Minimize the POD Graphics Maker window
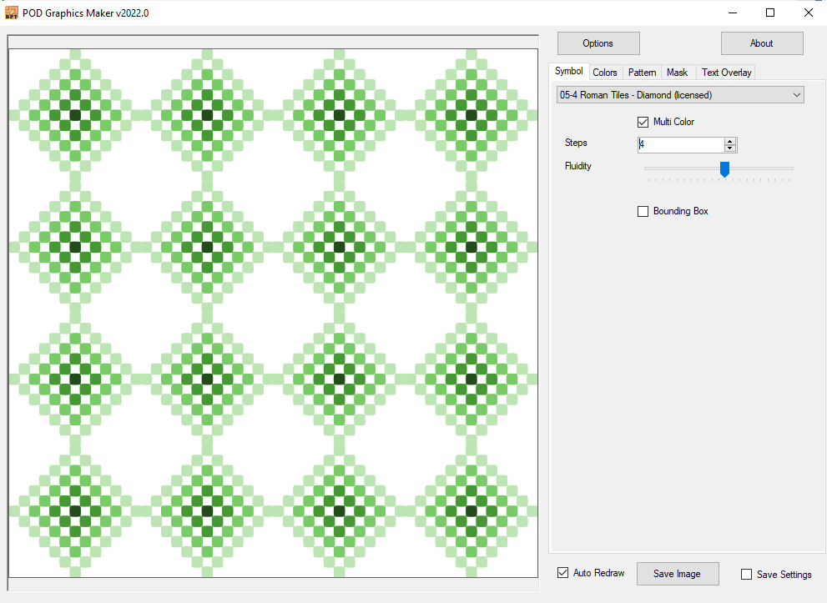827x603 pixels. pyautogui.click(x=733, y=13)
